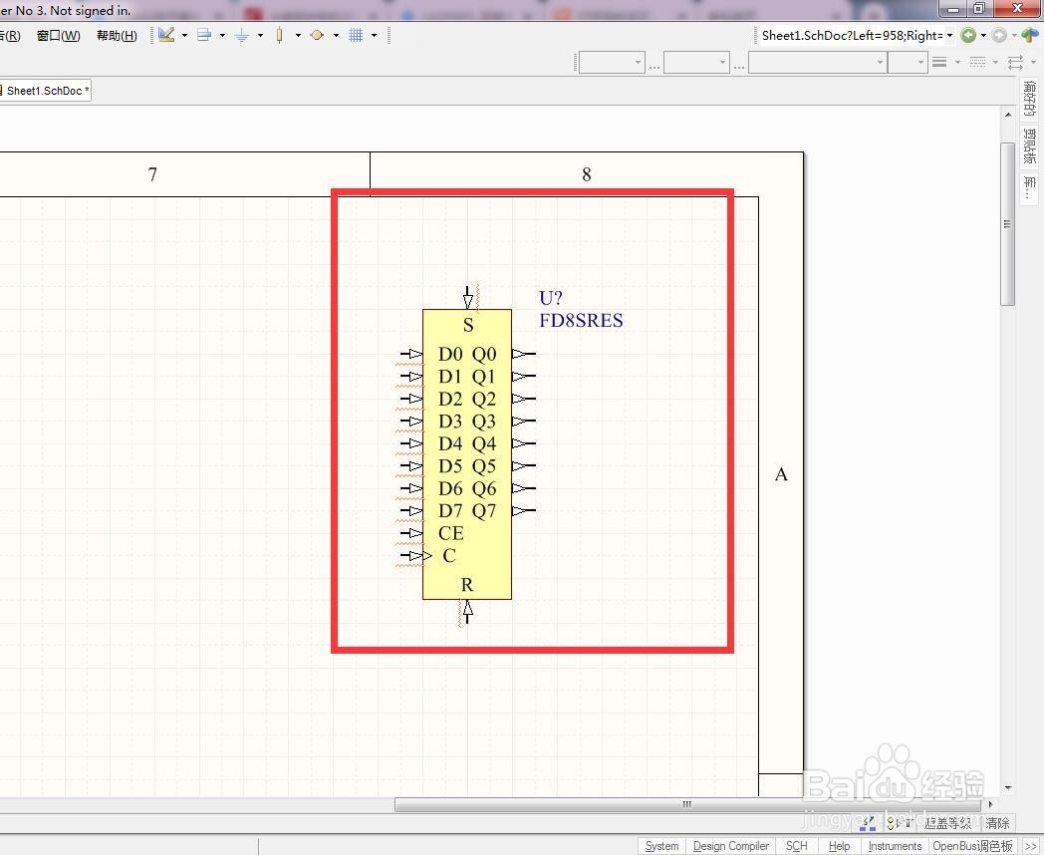Expand the simulation sources dropdown arrow
Viewport: 1044px width, 855px height.
point(336,35)
